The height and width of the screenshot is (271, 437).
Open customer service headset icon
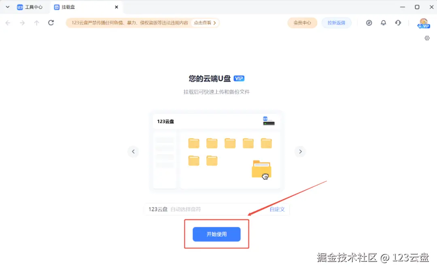[398, 23]
